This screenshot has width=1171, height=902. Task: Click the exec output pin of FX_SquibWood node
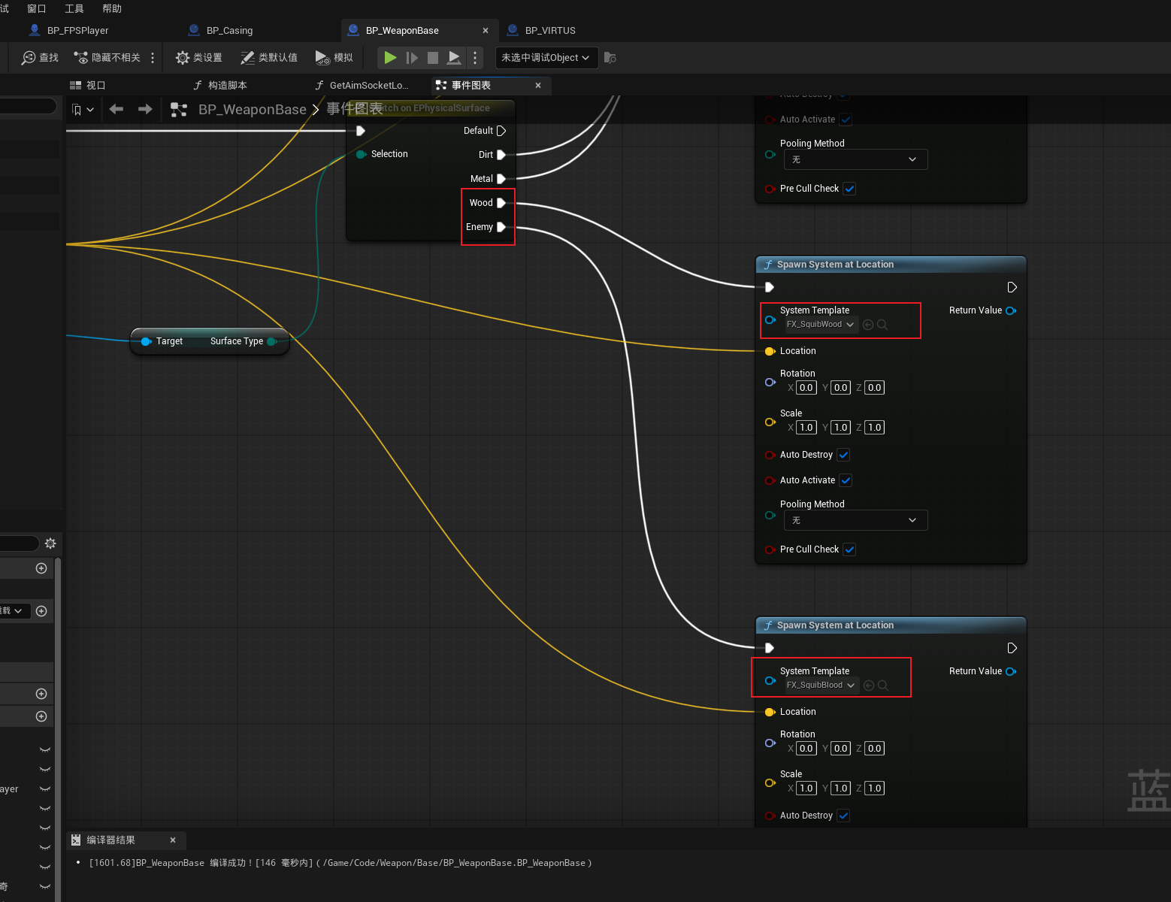pos(1012,287)
